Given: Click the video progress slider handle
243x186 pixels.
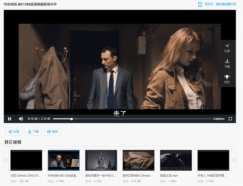Looking at the screenshot, I should point(72,119).
